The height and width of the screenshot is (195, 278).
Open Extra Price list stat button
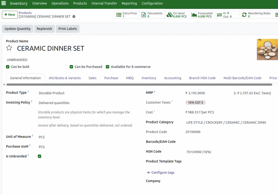(x=127, y=15)
